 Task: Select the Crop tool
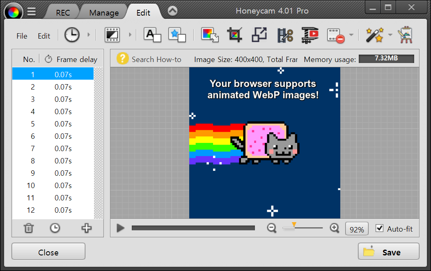234,35
